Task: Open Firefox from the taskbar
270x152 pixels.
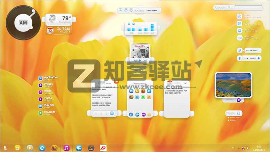Action: tap(54, 148)
